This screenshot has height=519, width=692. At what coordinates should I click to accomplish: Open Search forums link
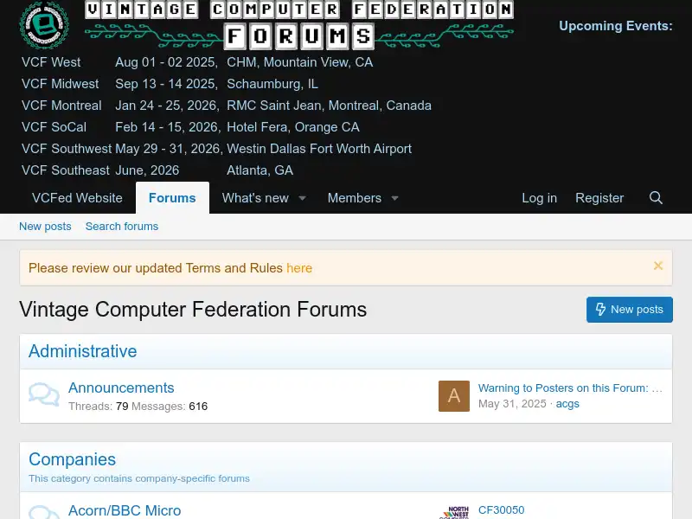point(122,227)
